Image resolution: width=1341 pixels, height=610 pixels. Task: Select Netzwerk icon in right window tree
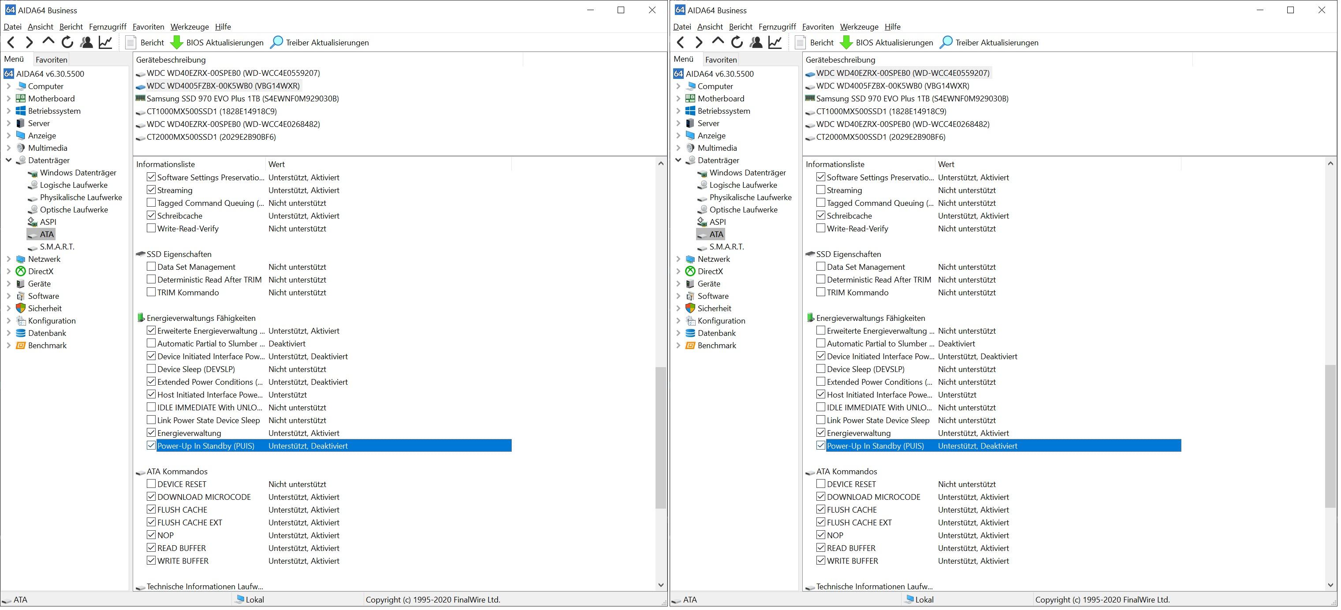(690, 260)
